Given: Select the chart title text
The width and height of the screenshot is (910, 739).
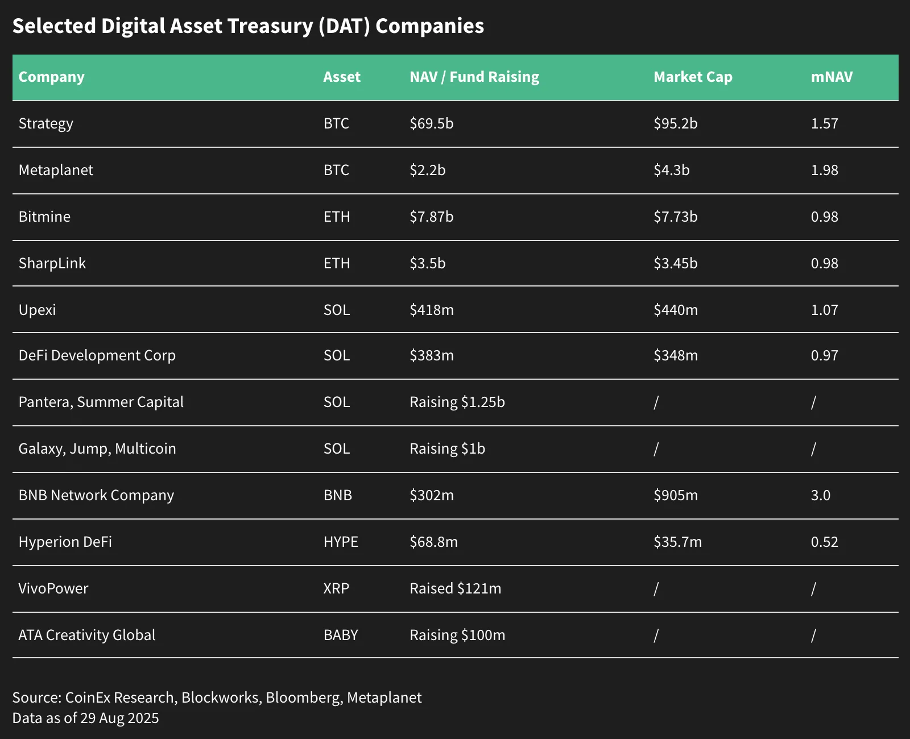Looking at the screenshot, I should pyautogui.click(x=248, y=26).
